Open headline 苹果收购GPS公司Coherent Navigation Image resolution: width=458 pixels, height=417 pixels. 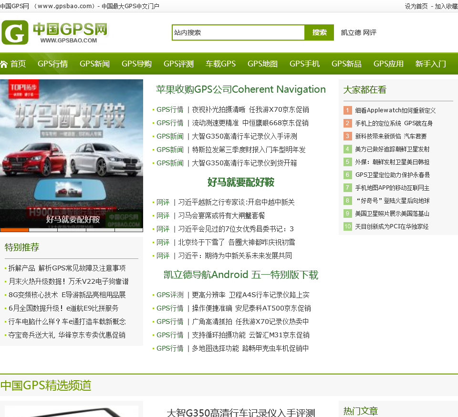point(240,89)
